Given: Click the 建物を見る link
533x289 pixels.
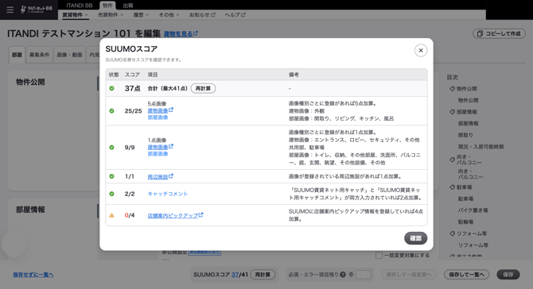Looking at the screenshot, I should pyautogui.click(x=178, y=34).
